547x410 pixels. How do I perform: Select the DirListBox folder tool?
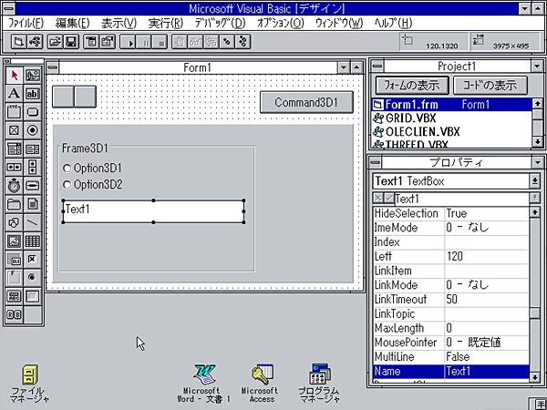[x=15, y=204]
